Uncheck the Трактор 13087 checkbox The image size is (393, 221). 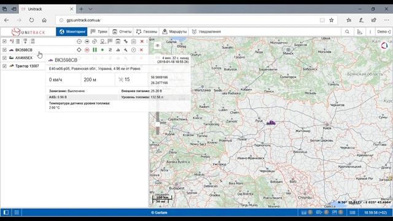tap(4, 66)
